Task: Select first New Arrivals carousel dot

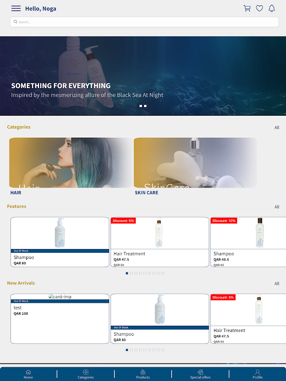Action: (x=127, y=350)
